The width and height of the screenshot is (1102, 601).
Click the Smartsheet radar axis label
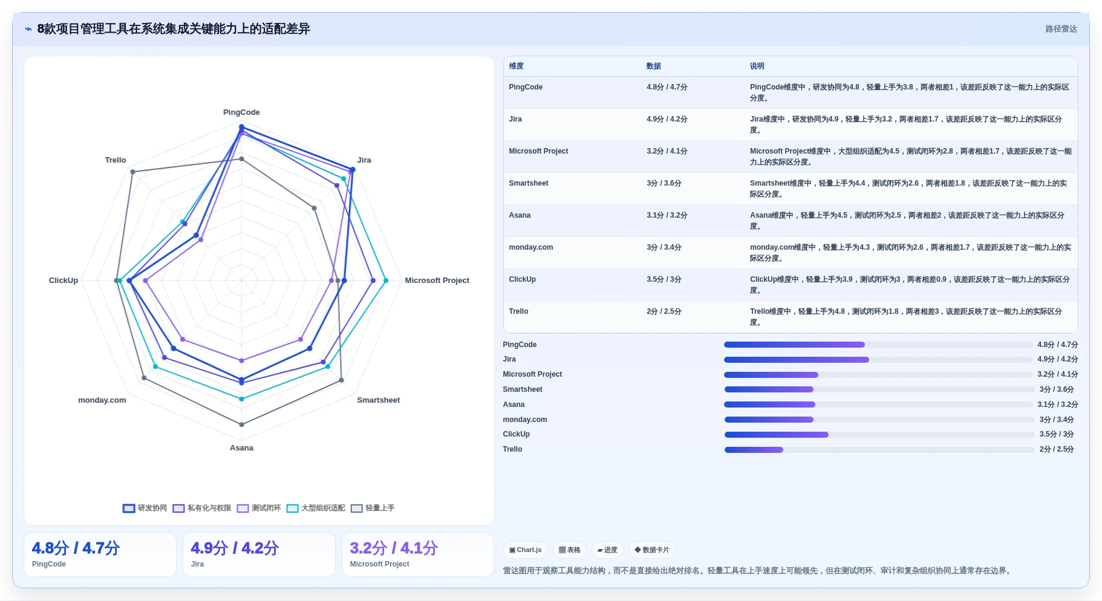click(379, 400)
